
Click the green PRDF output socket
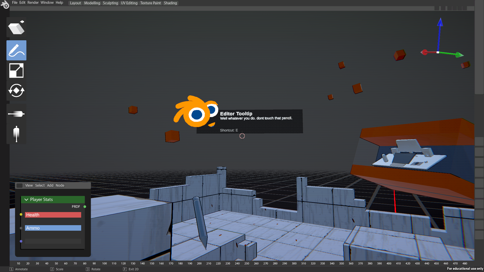coord(85,207)
